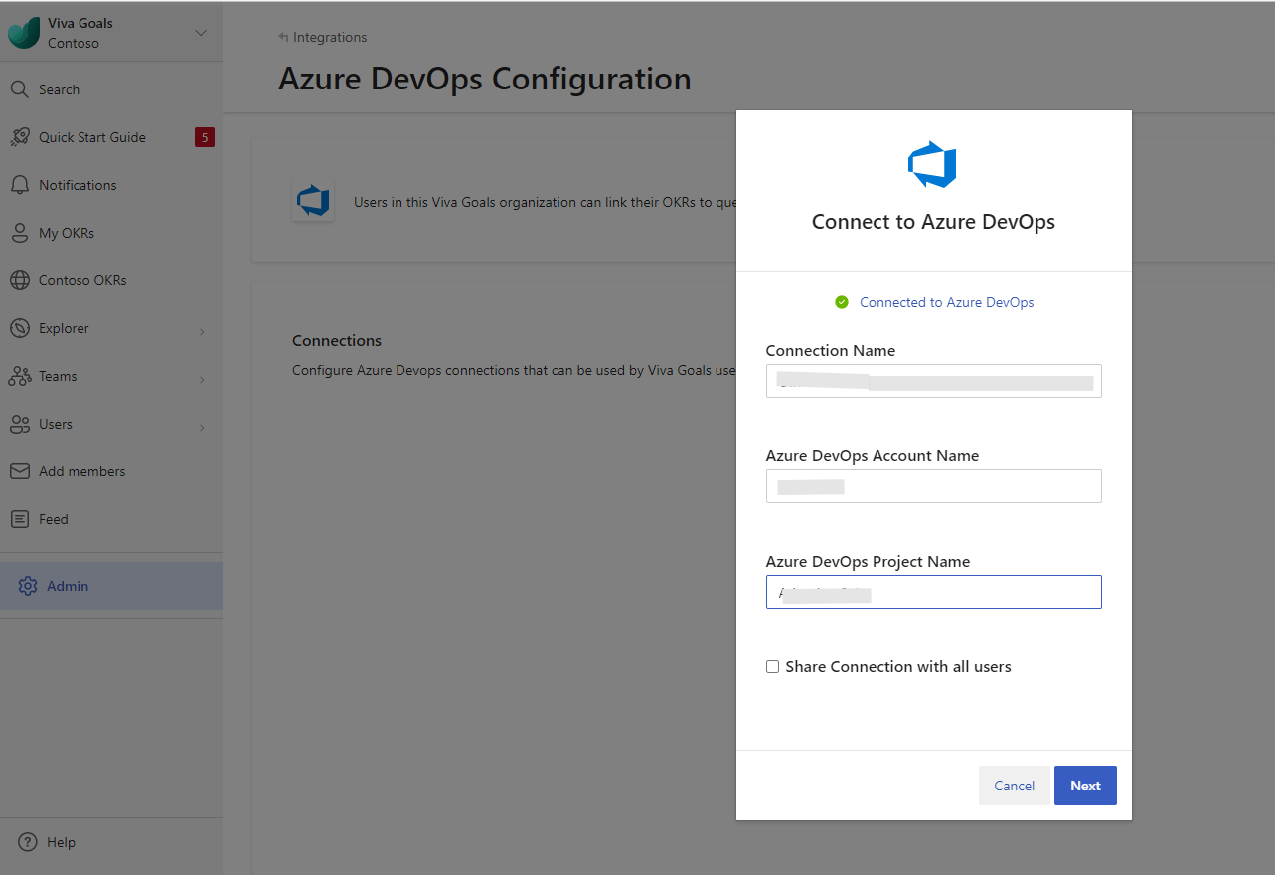1275x875 pixels.
Task: Click the Add members envelope icon
Action: 19,471
